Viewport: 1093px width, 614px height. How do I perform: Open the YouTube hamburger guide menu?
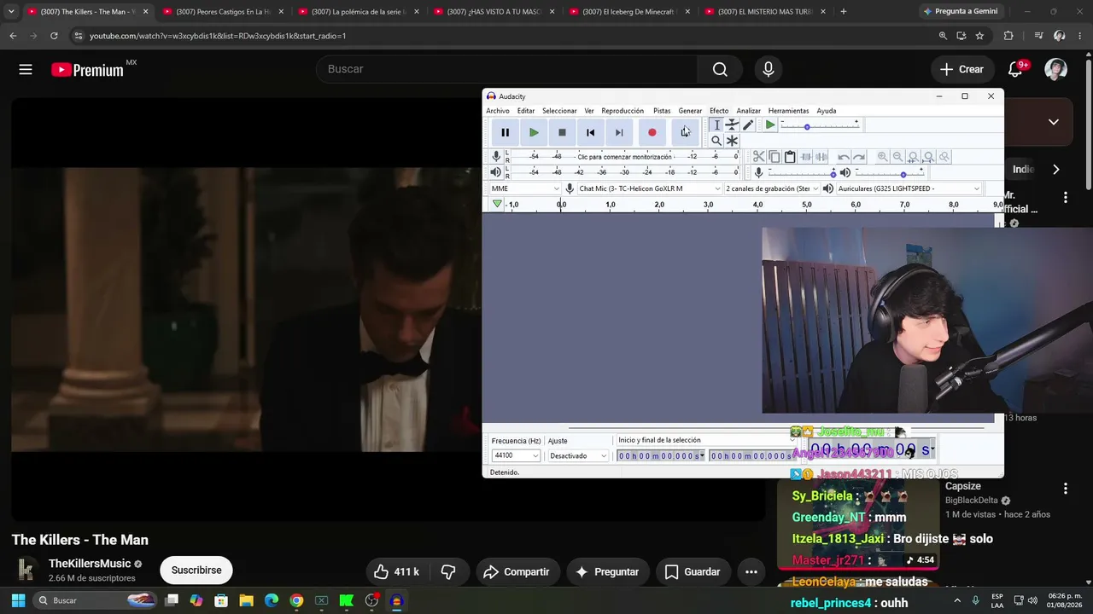pyautogui.click(x=26, y=69)
